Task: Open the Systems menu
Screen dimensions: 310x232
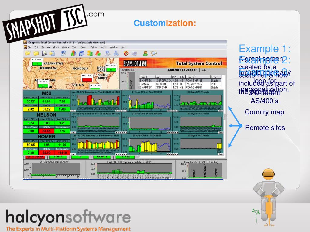Action: click(45, 47)
